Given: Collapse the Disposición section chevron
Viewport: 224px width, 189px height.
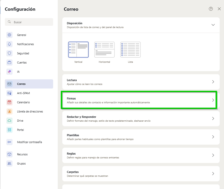Looking at the screenshot, I should point(213,25).
